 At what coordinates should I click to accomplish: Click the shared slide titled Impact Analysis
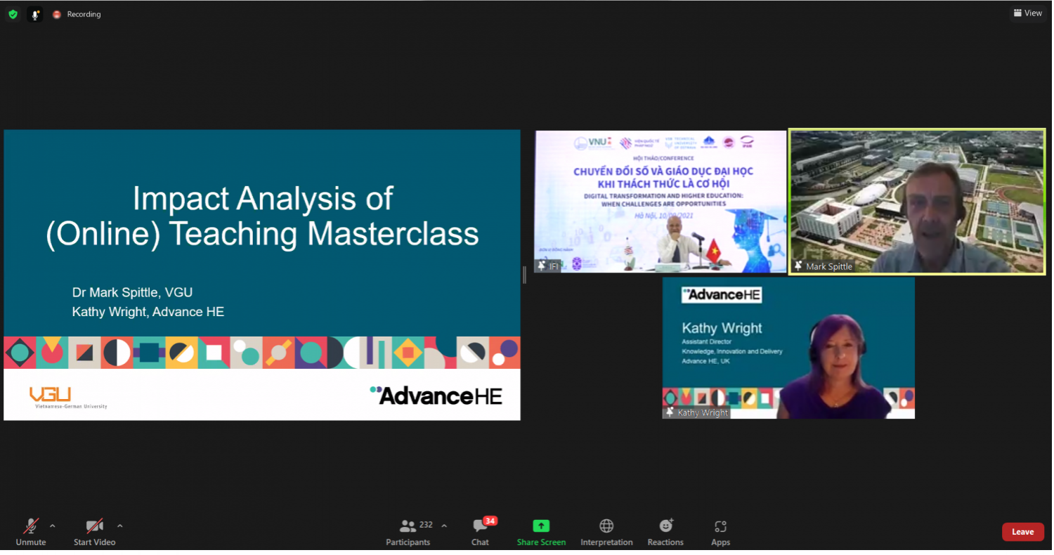(x=262, y=275)
